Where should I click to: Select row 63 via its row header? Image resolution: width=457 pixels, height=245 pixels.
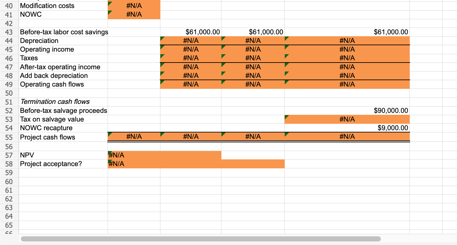point(9,207)
